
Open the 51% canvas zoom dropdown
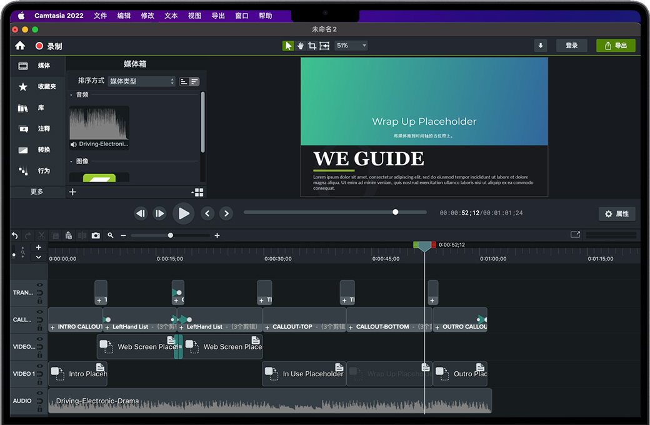click(x=351, y=46)
